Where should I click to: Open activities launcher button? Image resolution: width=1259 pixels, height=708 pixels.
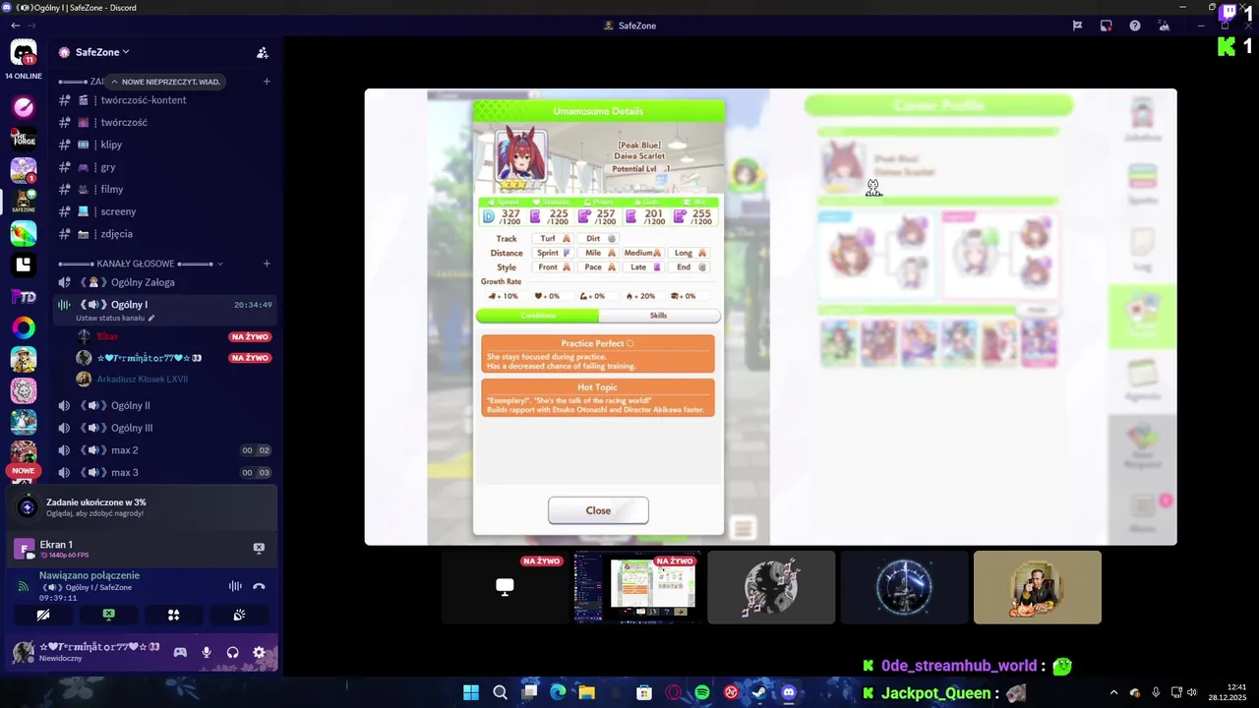tap(173, 615)
